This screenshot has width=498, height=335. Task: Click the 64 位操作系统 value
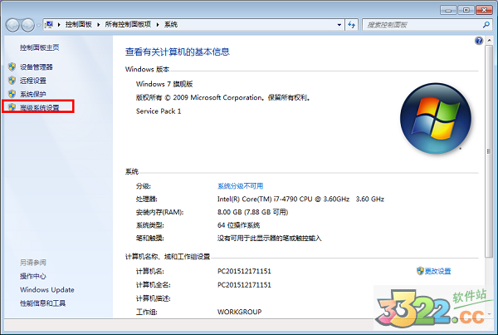pos(238,225)
